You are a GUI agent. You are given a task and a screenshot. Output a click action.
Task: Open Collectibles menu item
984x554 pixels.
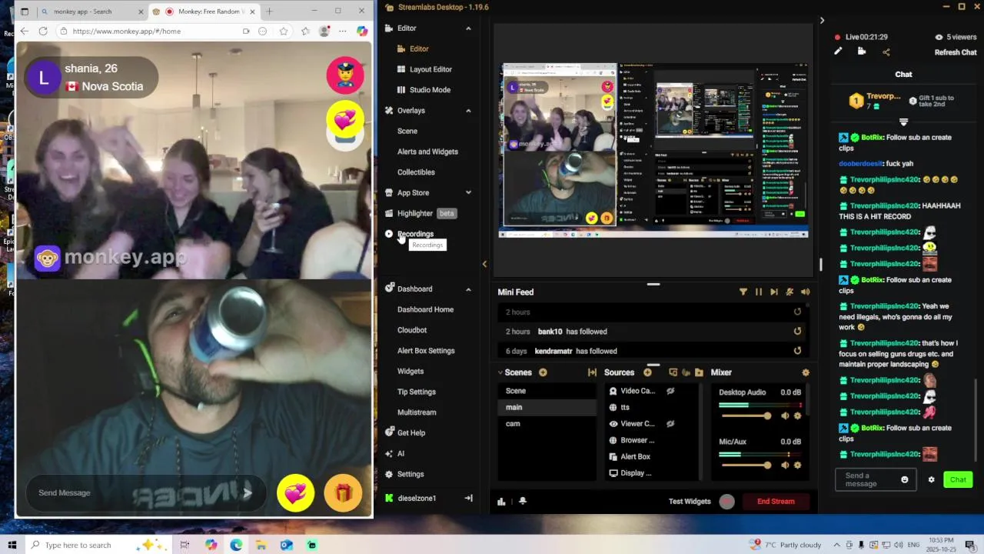click(416, 172)
